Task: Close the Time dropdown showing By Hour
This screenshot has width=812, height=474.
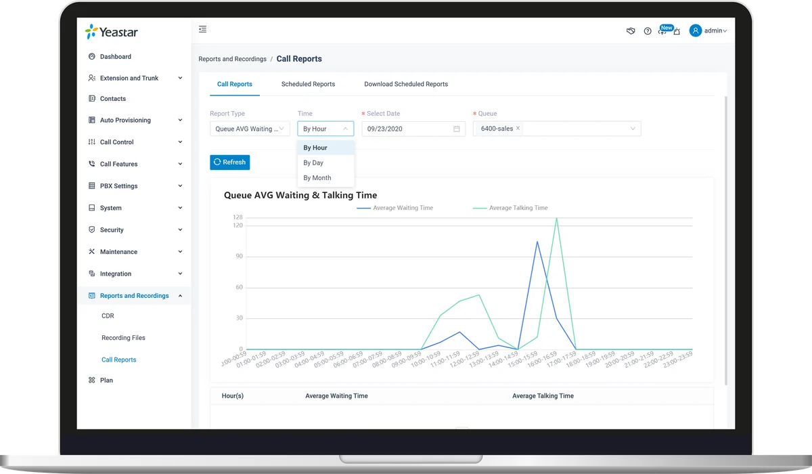Action: click(x=325, y=129)
